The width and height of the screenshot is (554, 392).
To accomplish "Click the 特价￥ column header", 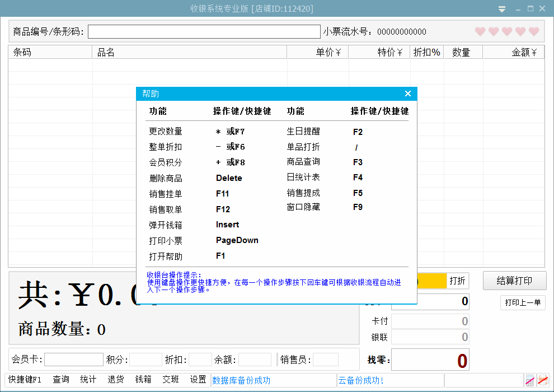I will [x=379, y=52].
